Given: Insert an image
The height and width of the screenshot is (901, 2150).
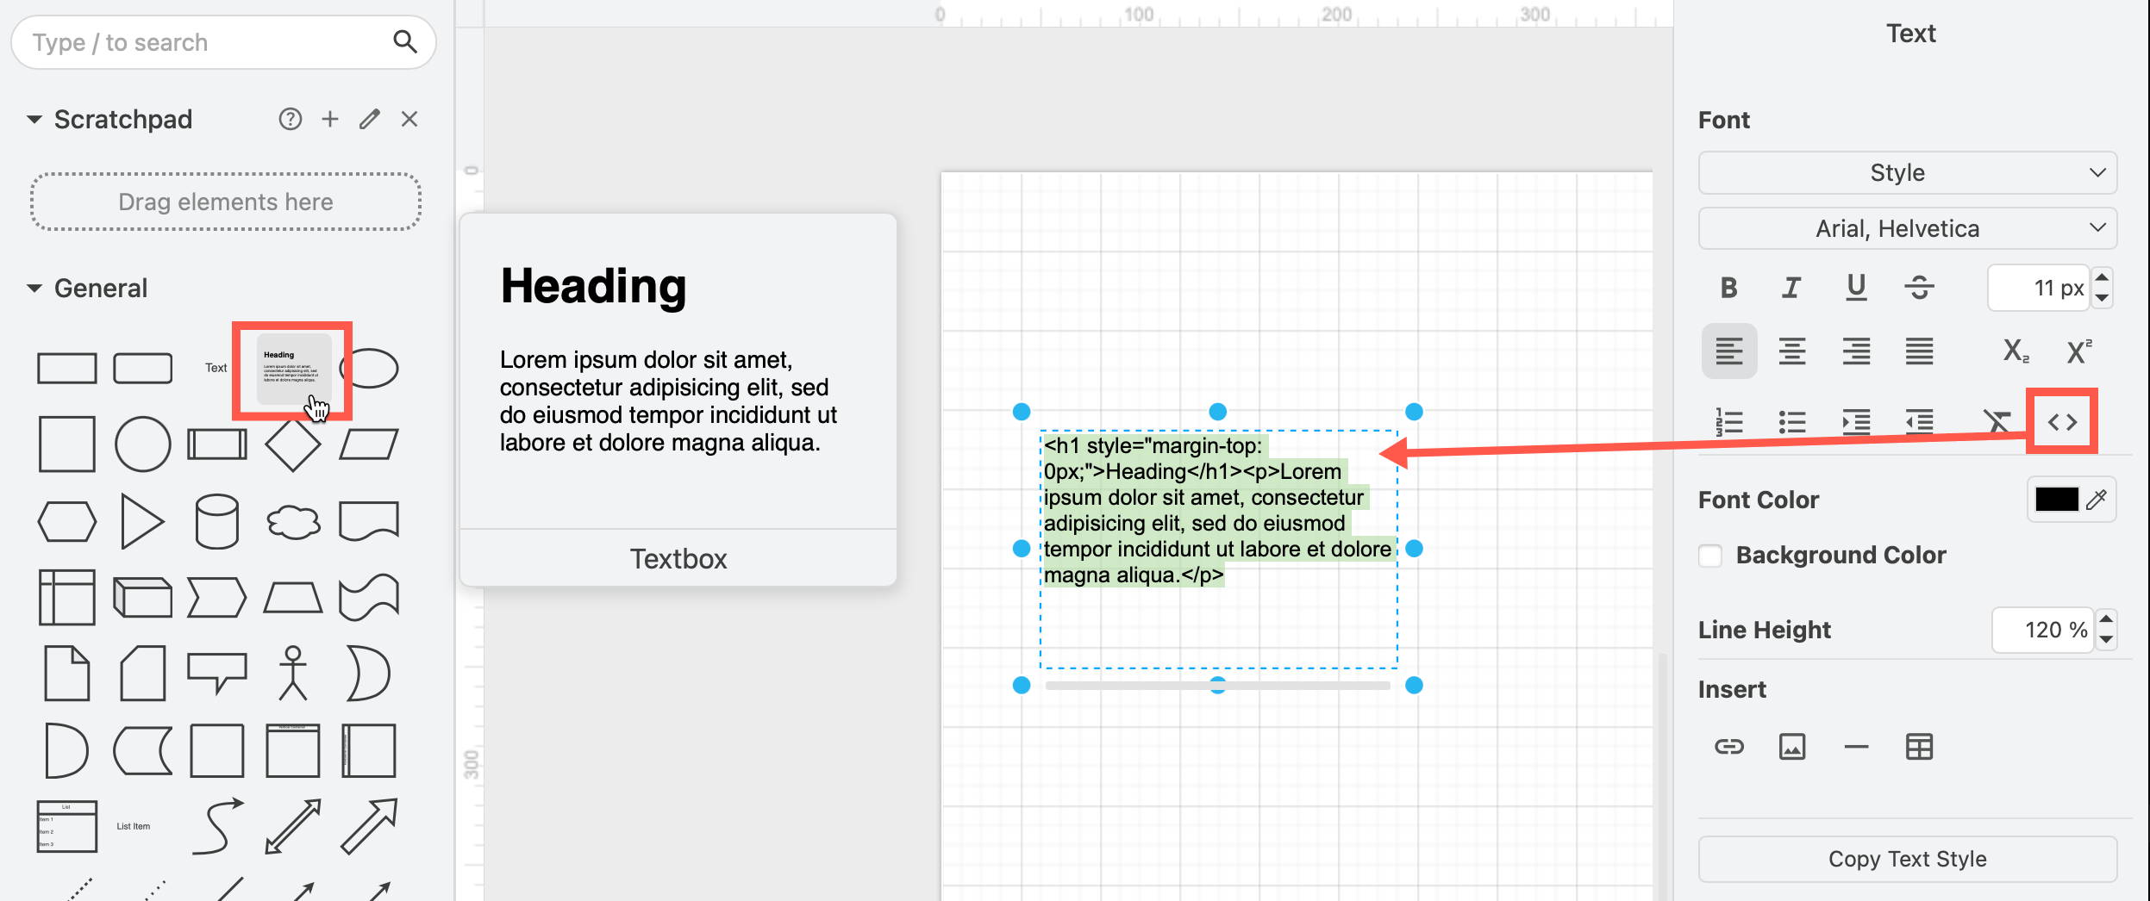Looking at the screenshot, I should pos(1792,747).
